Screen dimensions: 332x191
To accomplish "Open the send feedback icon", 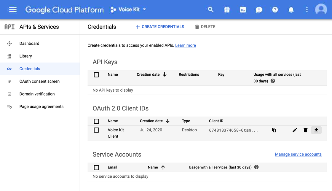I will 259,10.
